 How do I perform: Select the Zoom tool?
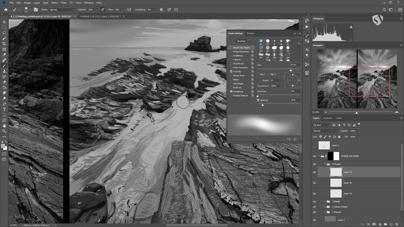pos(4,131)
